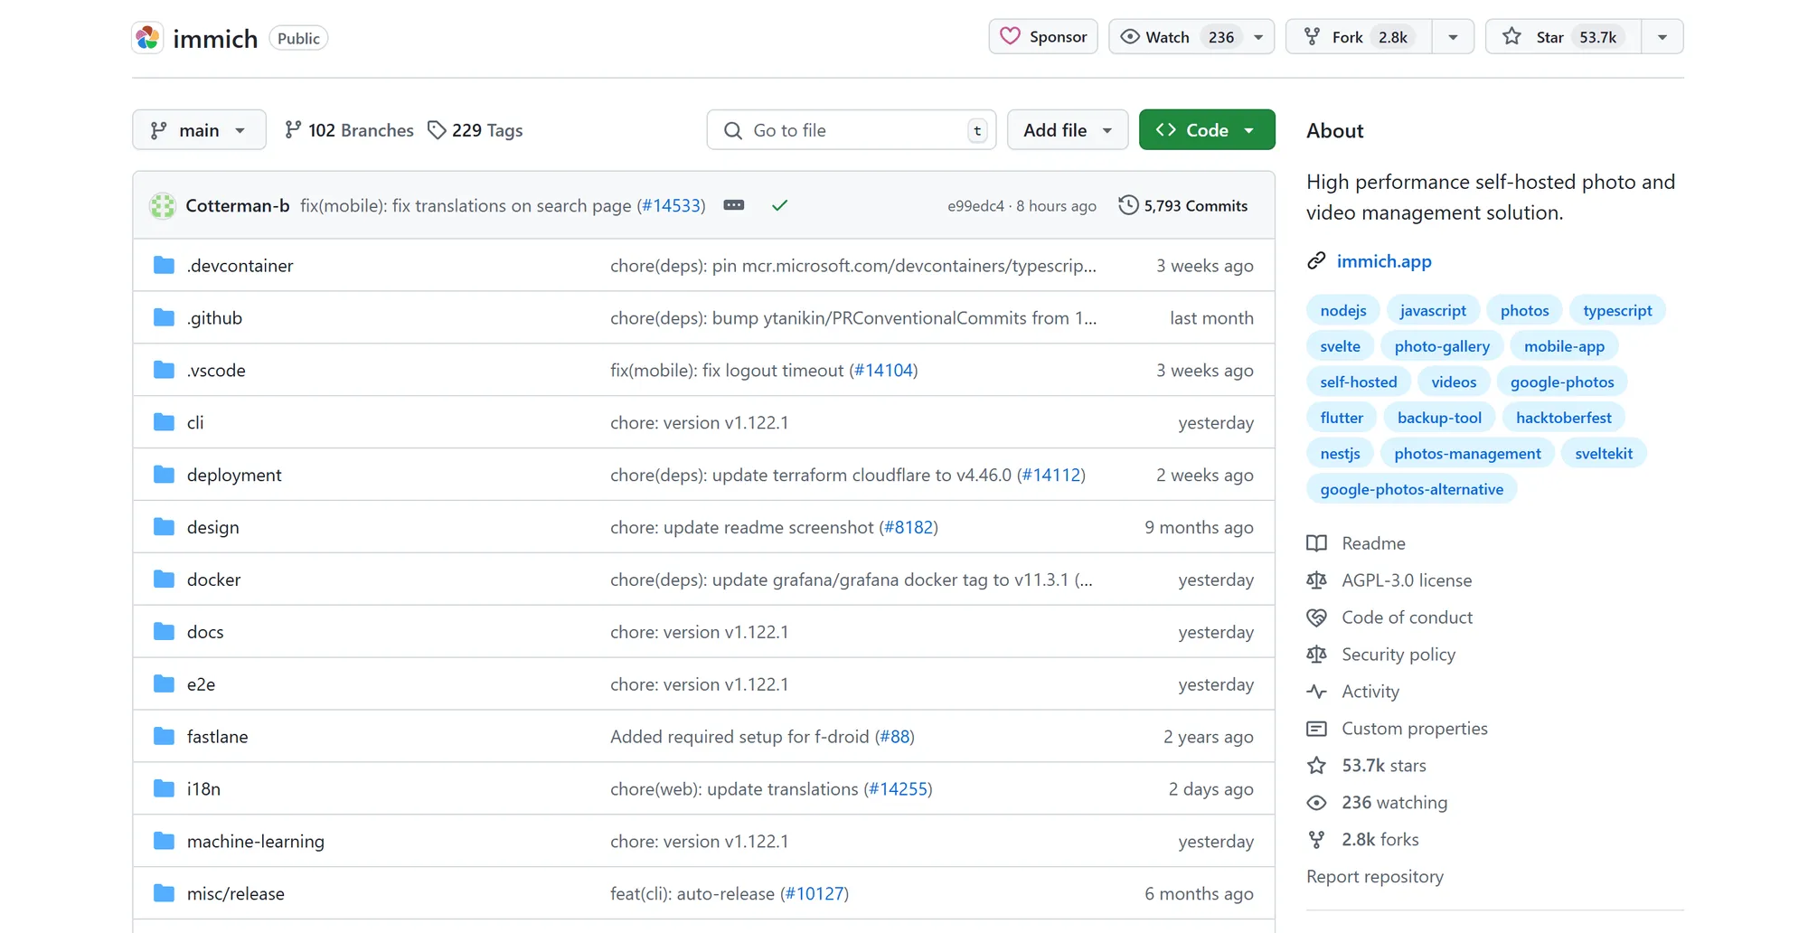Click the clock icon beside 5,793 Commits
The image size is (1808, 933).
click(x=1128, y=205)
